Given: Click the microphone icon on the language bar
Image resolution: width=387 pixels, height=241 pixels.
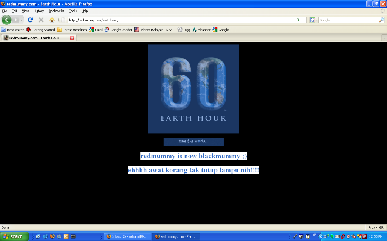Looking at the screenshot, I should [295, 236].
